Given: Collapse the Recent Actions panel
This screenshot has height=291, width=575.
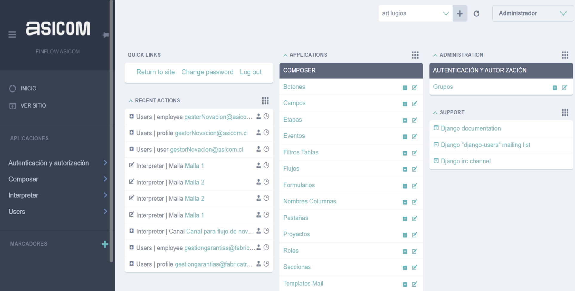Looking at the screenshot, I should pos(130,101).
